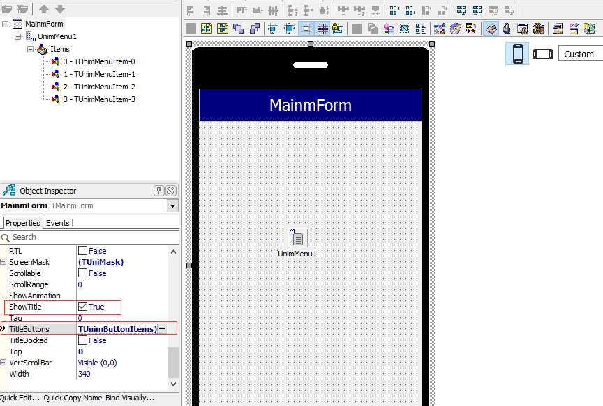The height and width of the screenshot is (406, 603).
Task: Uncheck the ShowTitle checkbox
Action: (x=82, y=307)
